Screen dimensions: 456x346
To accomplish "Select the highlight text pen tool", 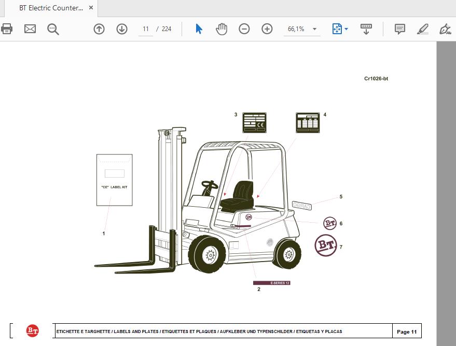I will point(423,29).
